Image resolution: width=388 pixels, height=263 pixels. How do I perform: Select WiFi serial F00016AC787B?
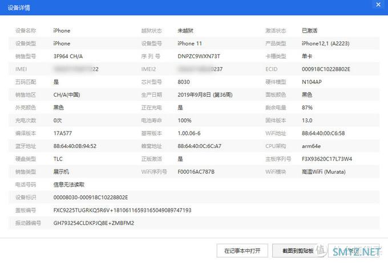click(196, 172)
